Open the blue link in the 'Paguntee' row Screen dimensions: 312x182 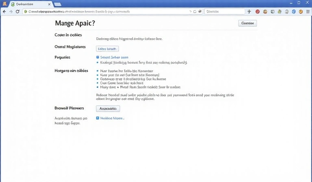114,57
